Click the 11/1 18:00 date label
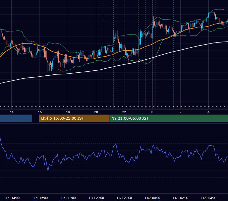The width and height of the screenshot is (228, 201). tap(68, 198)
